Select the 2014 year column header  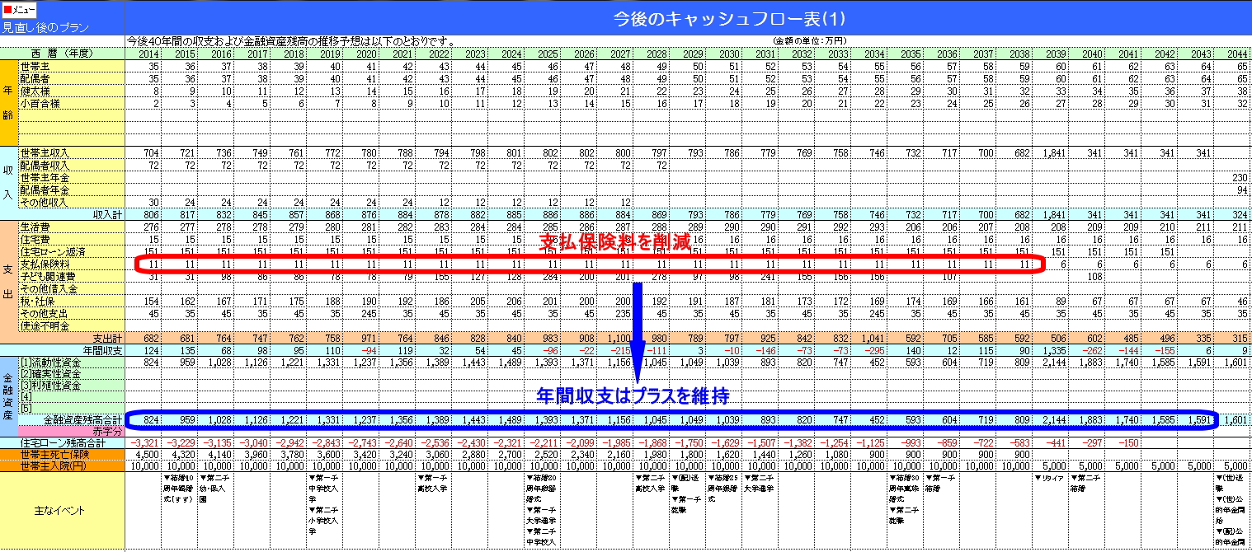(x=148, y=54)
